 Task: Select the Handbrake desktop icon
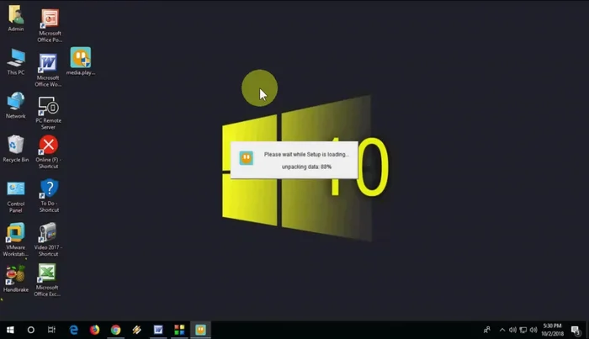click(16, 279)
